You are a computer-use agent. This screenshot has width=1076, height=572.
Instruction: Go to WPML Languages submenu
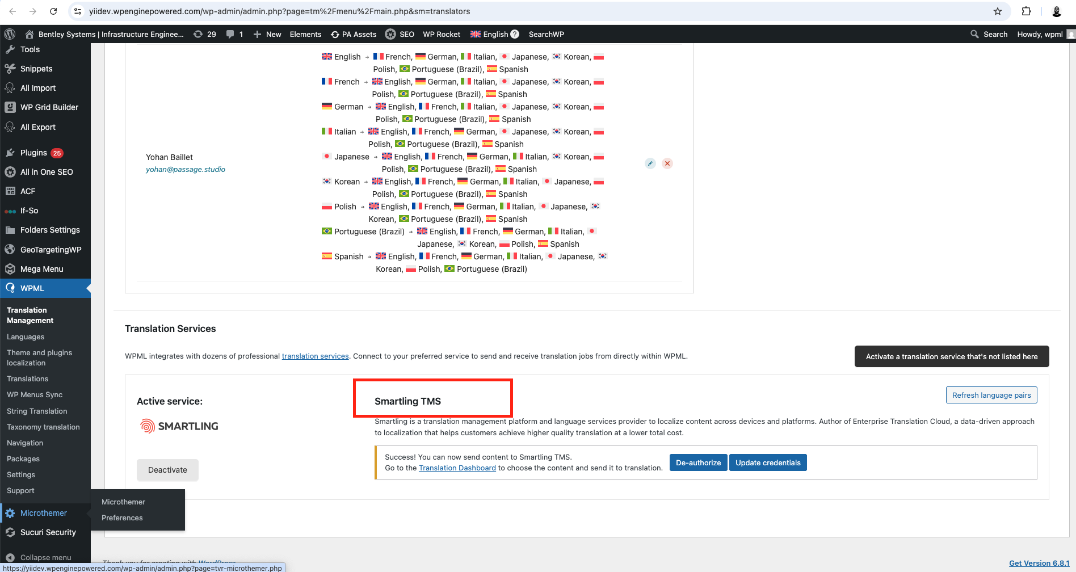(26, 337)
